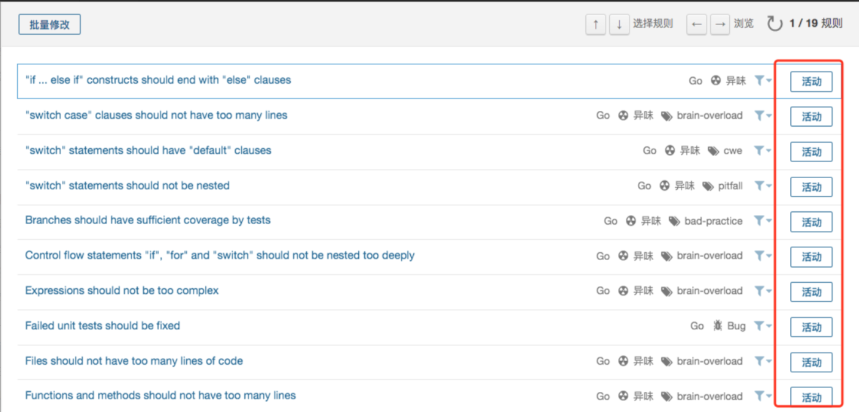Click code smell icon on Expressions too complex row
Screen dimensions: 859x412
coord(623,291)
